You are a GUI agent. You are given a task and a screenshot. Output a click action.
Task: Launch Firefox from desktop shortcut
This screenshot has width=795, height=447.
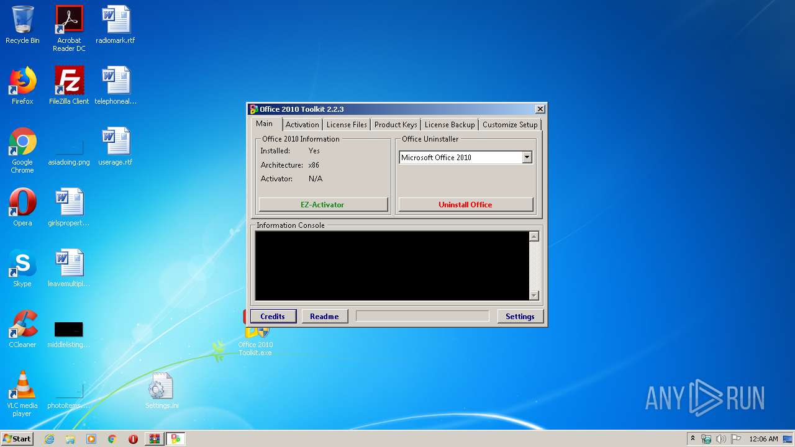[x=22, y=86]
